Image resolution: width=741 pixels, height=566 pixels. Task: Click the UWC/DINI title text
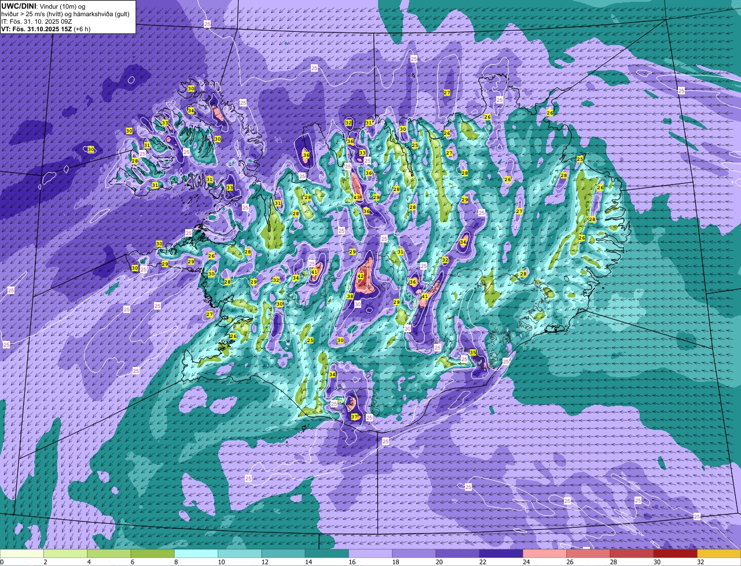click(18, 6)
